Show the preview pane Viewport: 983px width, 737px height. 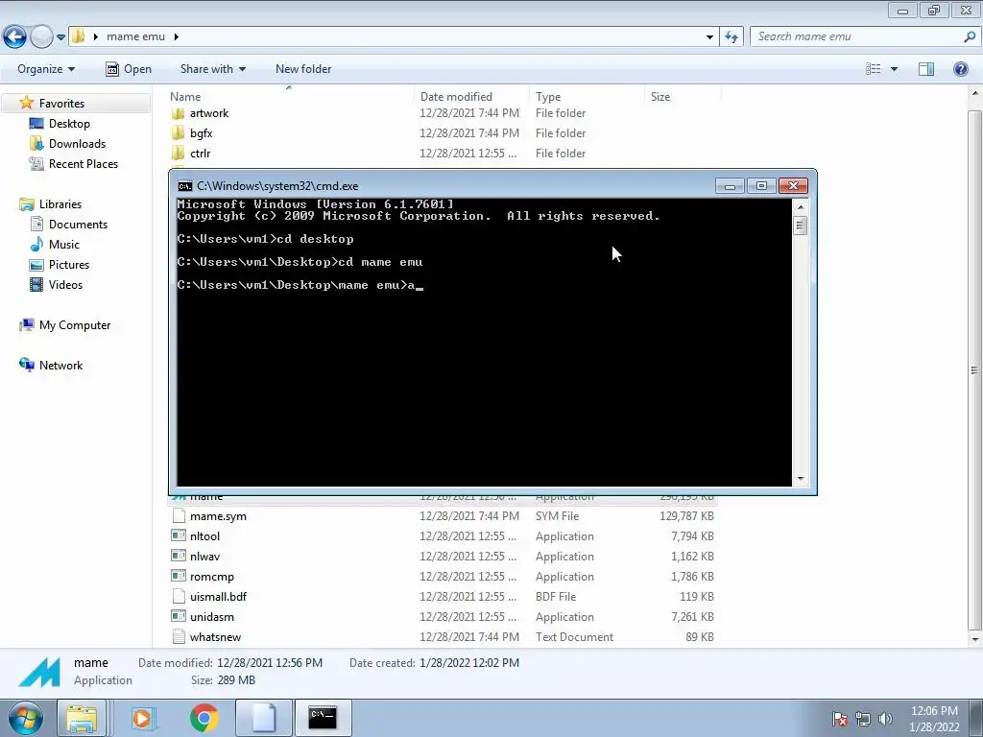coord(926,69)
